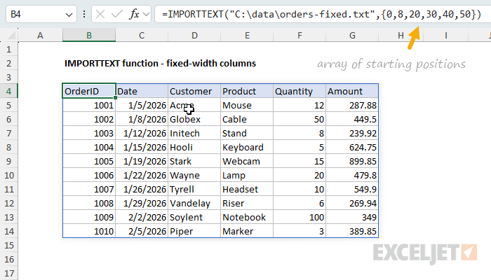The width and height of the screenshot is (491, 280).
Task: Select column B header
Action: [x=89, y=36]
